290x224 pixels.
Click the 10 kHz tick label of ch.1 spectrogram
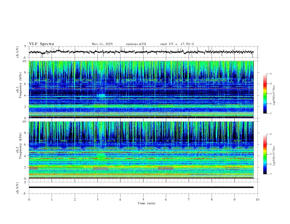pos(24,61)
